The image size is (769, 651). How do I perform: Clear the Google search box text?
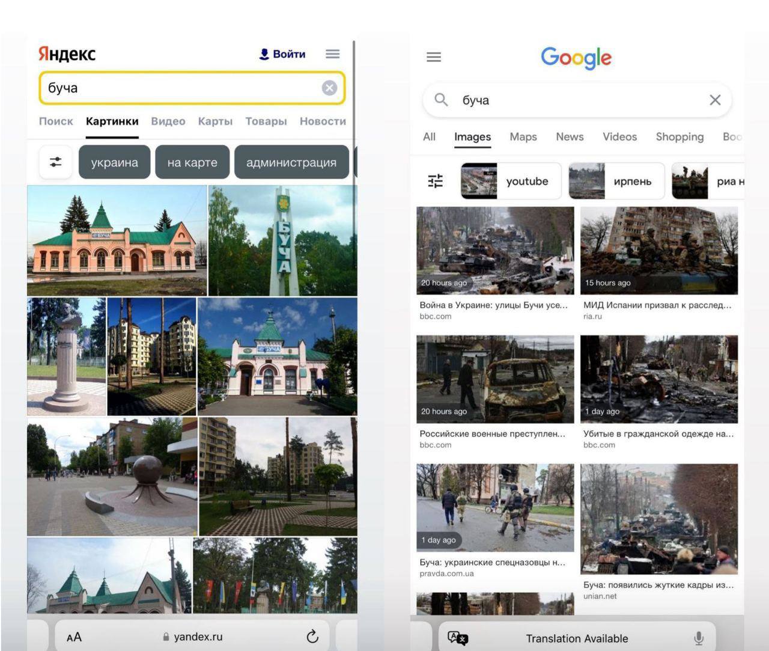[x=714, y=100]
